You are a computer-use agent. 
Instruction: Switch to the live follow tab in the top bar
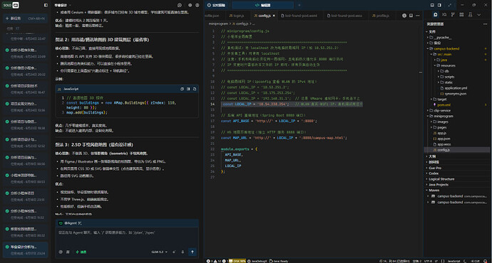point(217,5)
